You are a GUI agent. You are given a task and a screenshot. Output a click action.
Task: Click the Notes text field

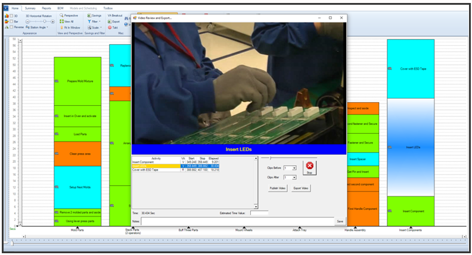[237, 221]
